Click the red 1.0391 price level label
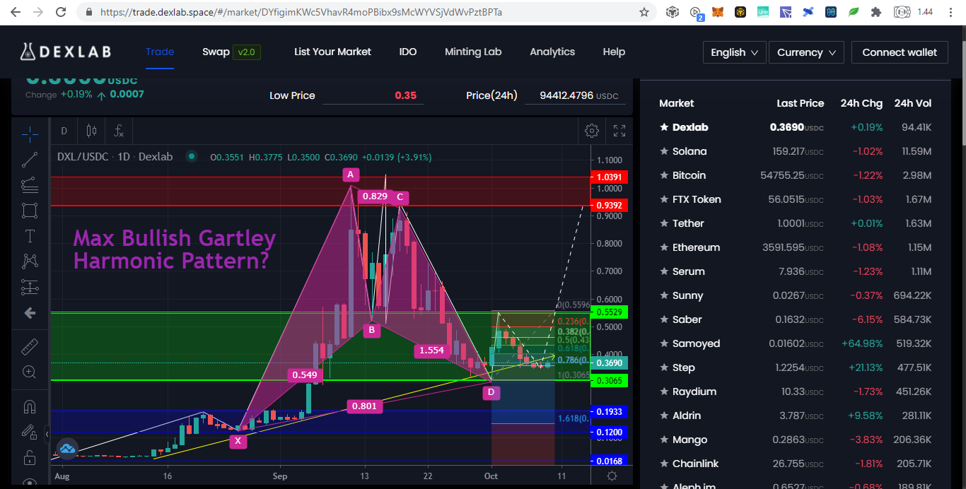This screenshot has height=489, width=966. click(x=608, y=177)
